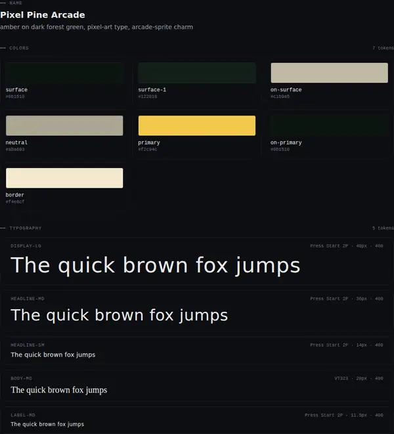The height and width of the screenshot is (434, 394).
Task: Click the hex value under surface
Action: coord(15,97)
